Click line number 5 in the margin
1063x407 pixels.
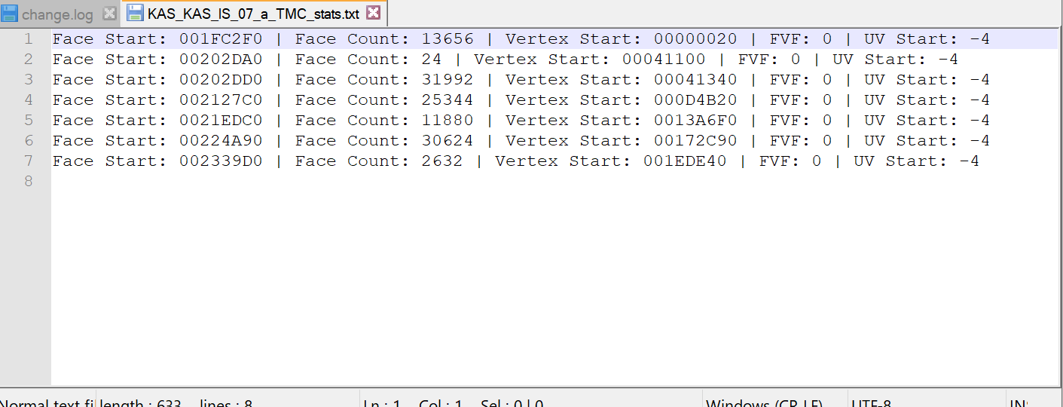point(28,120)
